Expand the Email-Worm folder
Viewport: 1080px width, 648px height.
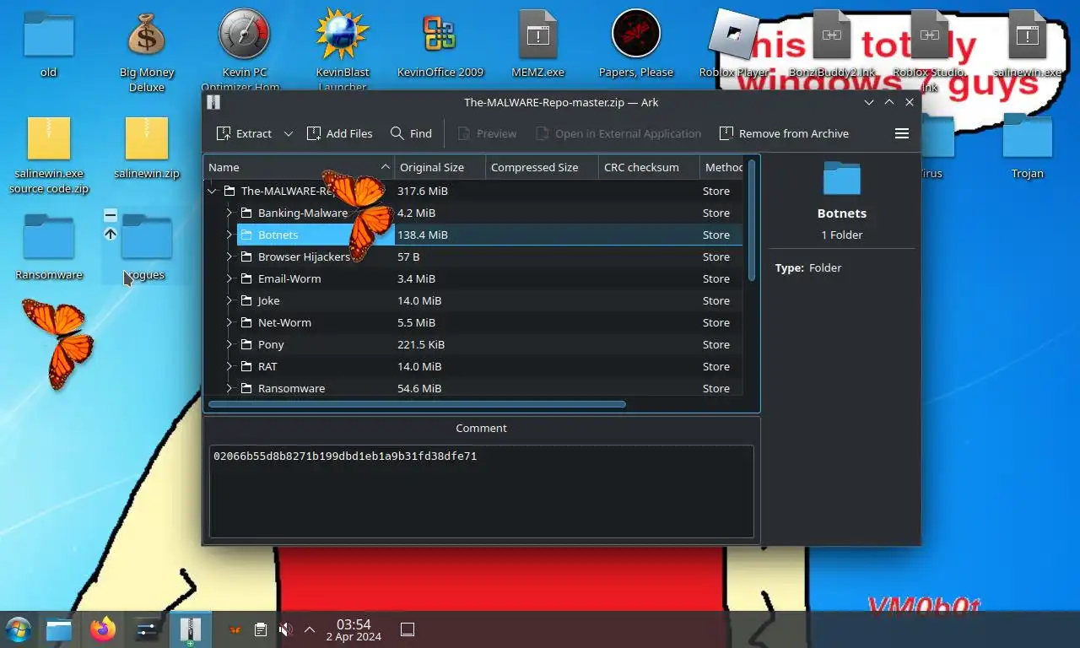point(229,278)
